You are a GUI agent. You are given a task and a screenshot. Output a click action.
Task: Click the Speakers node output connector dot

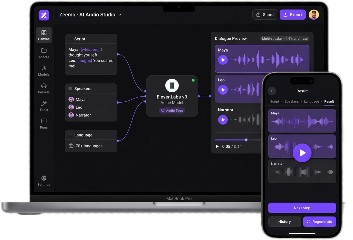118,102
